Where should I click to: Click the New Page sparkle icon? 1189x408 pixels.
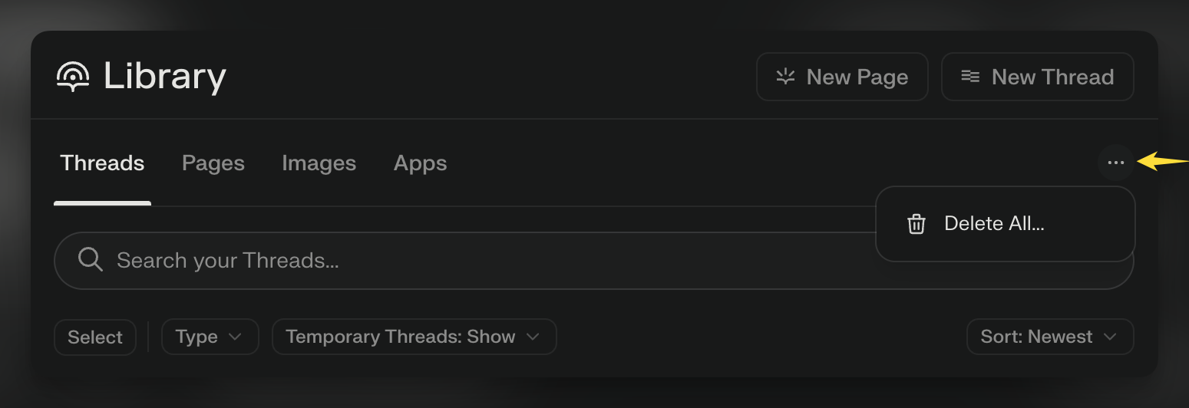click(x=785, y=77)
